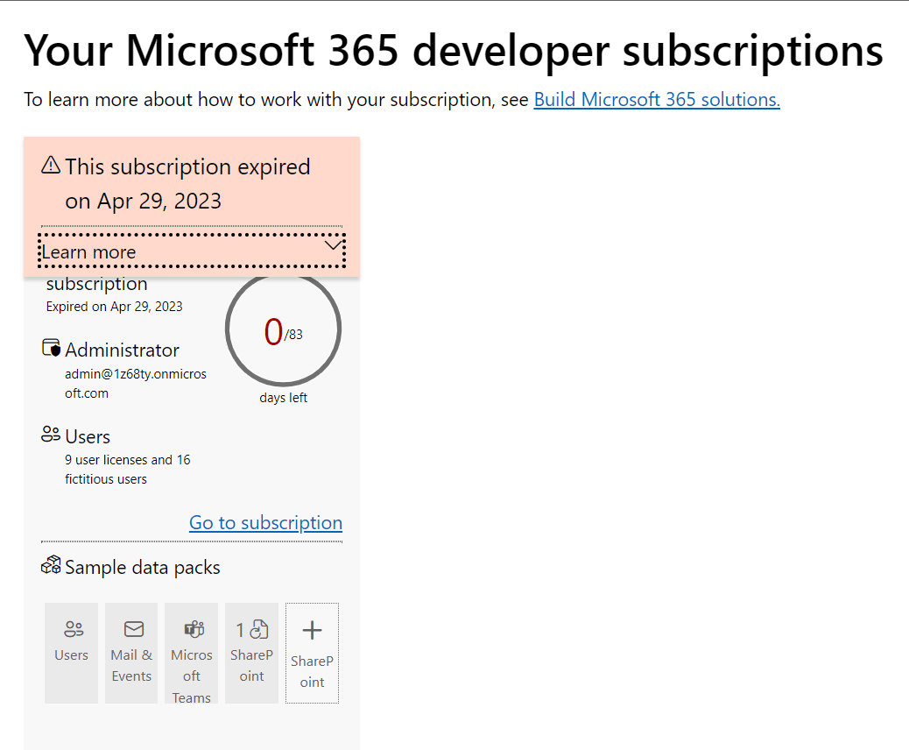This screenshot has width=909, height=750.
Task: Click the SharePoint file icon
Action: tap(258, 629)
